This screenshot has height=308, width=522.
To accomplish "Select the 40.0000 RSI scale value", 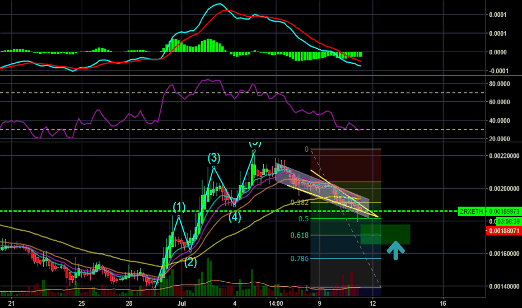I will click(500, 121).
